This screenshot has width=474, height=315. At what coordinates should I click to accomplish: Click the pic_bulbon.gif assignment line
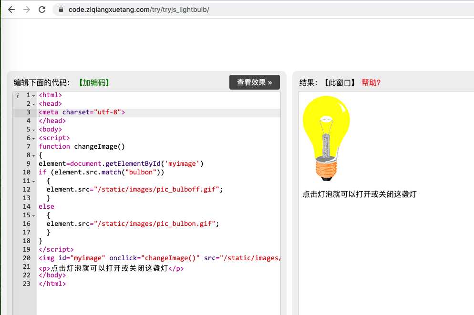[x=133, y=224]
